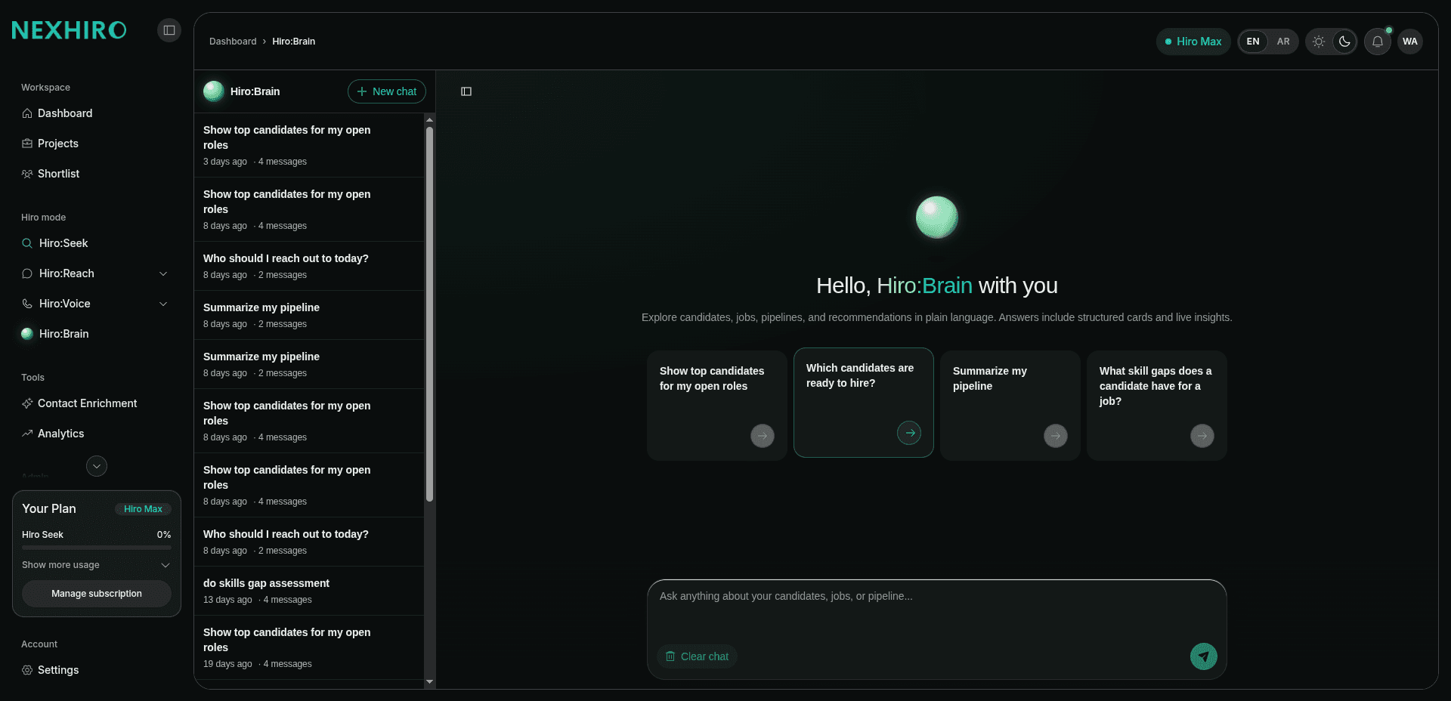Open Contact Enrichment tool
This screenshot has width=1451, height=701.
point(95,403)
